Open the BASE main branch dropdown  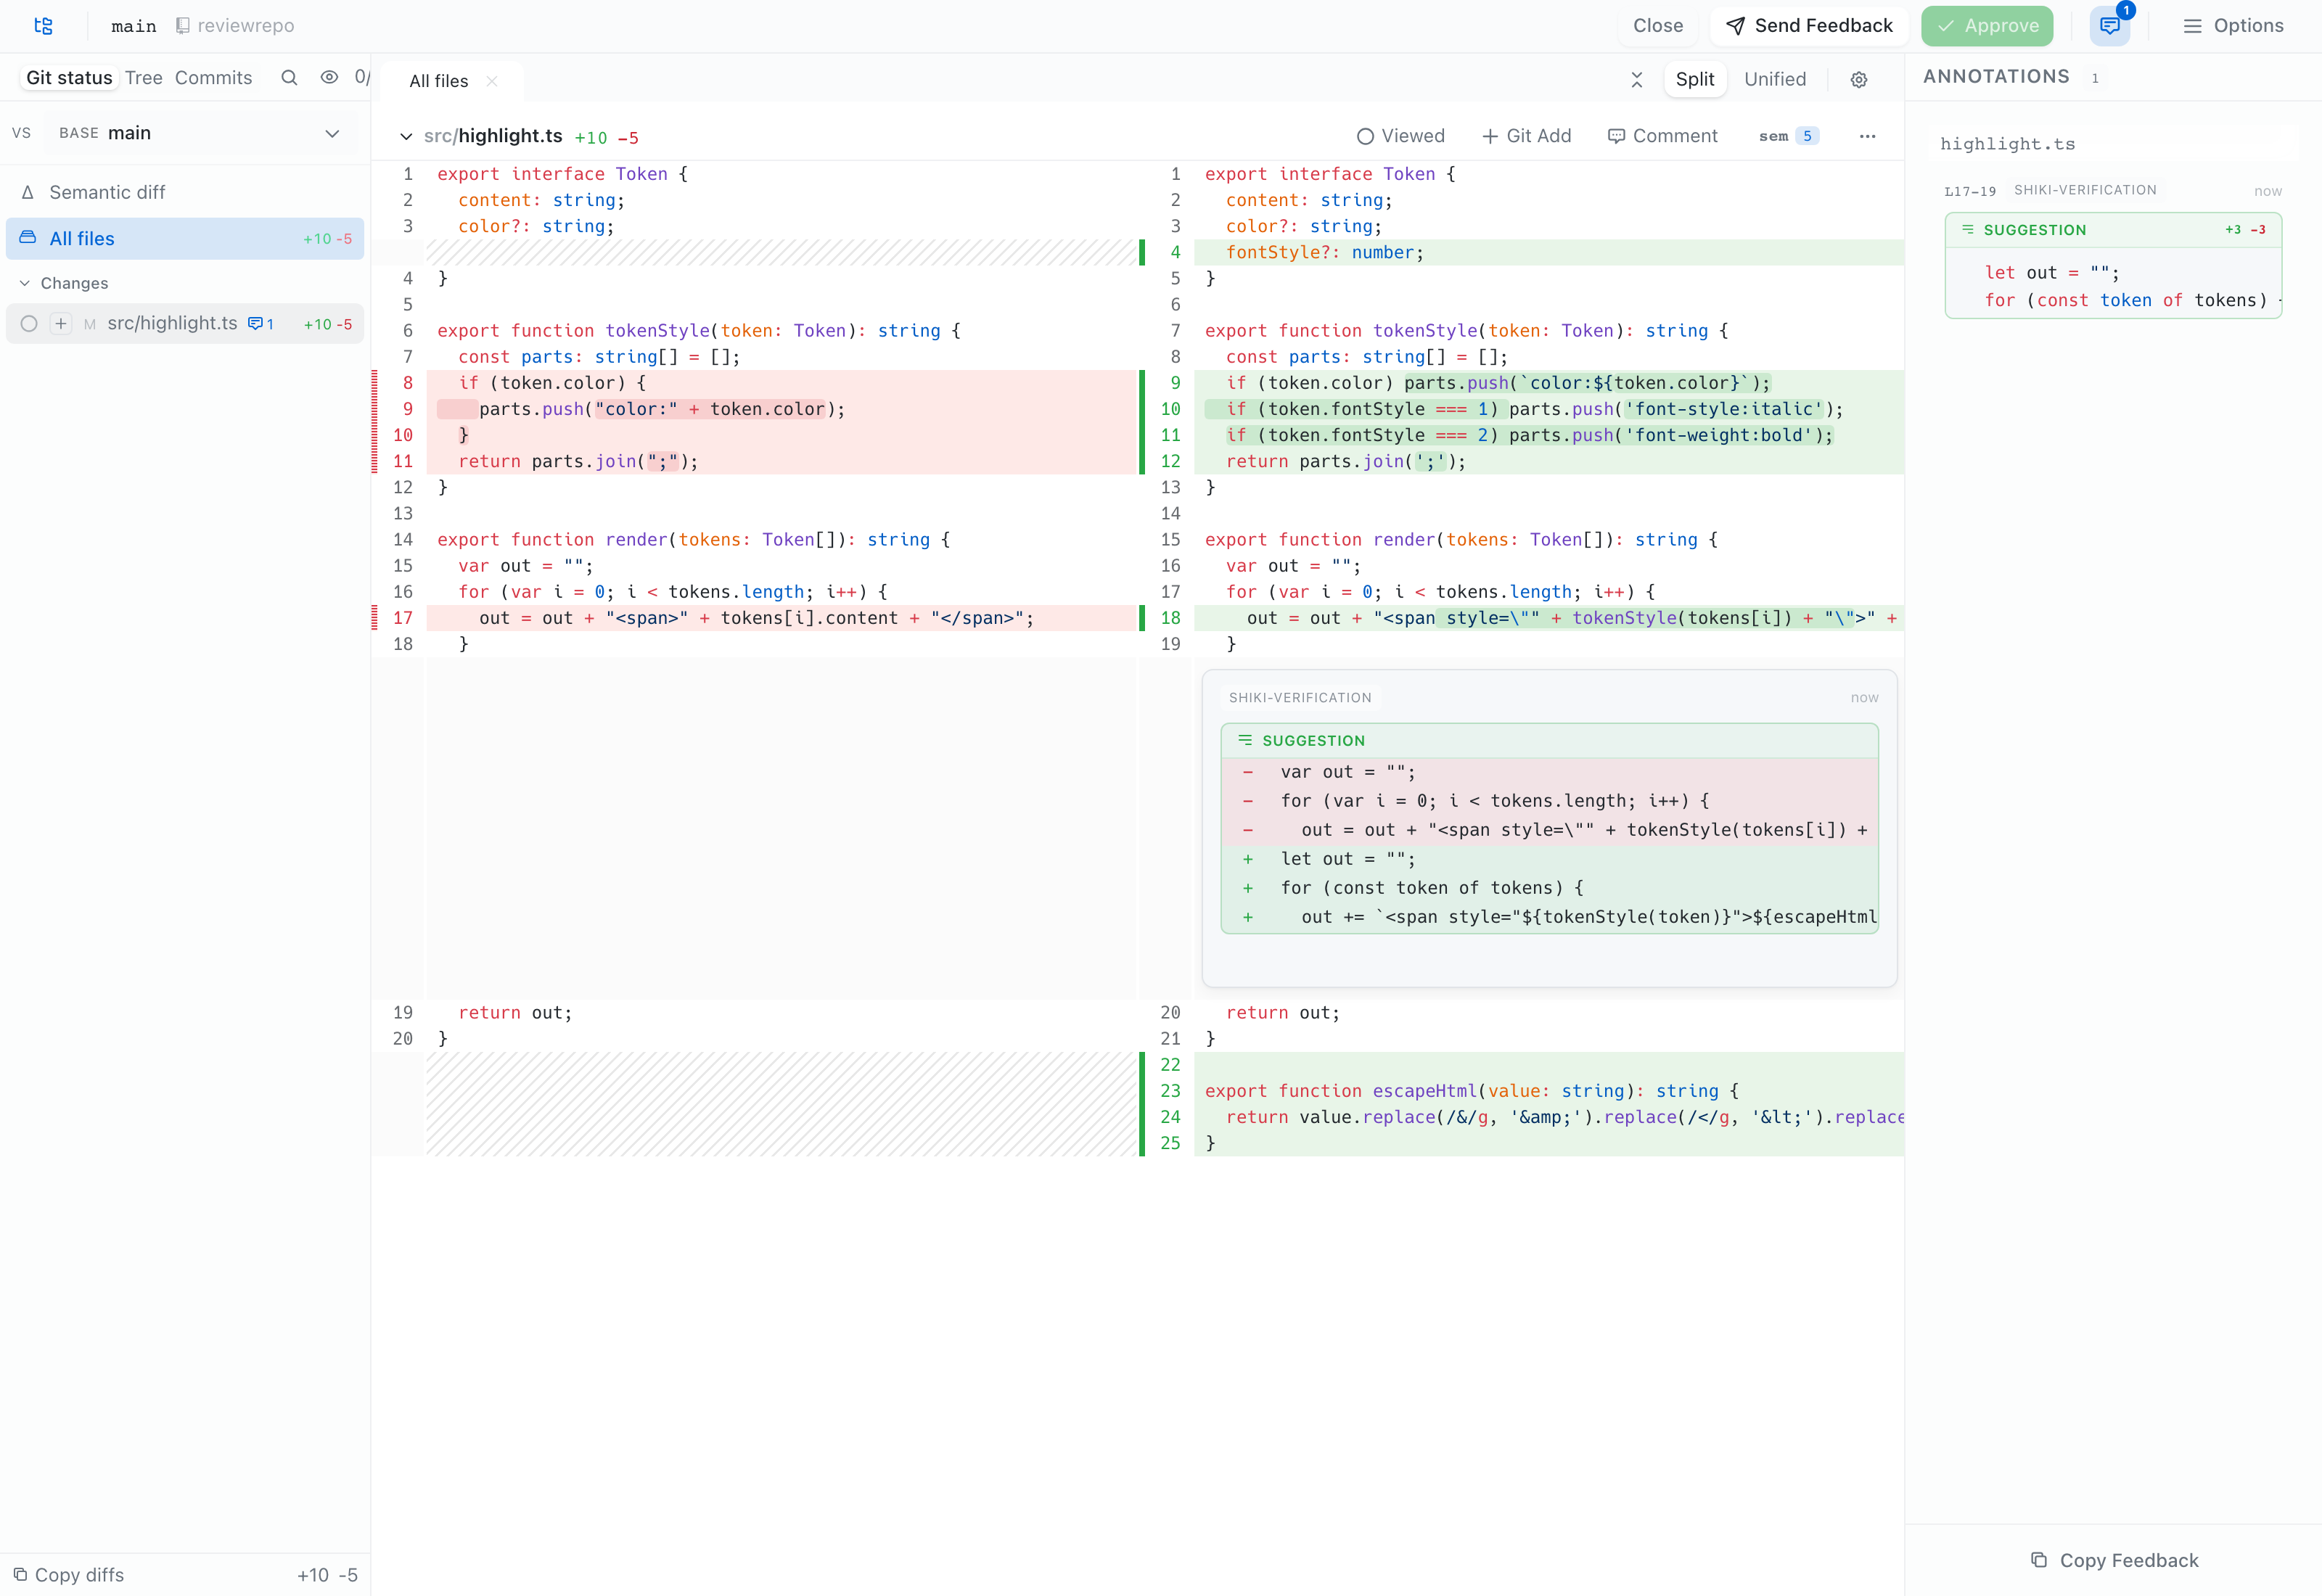[201, 133]
